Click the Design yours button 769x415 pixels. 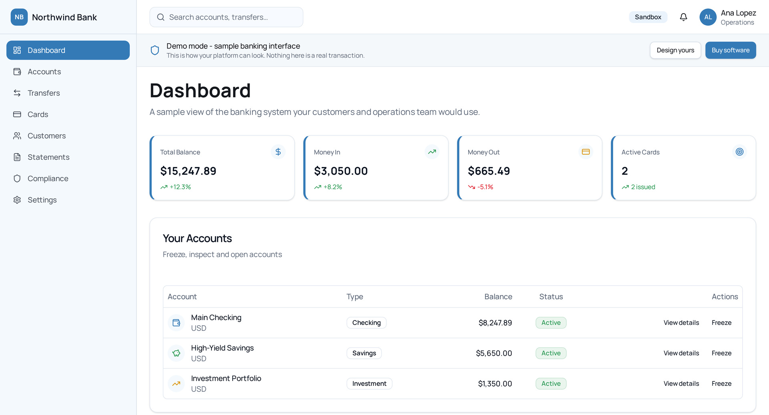pos(675,50)
